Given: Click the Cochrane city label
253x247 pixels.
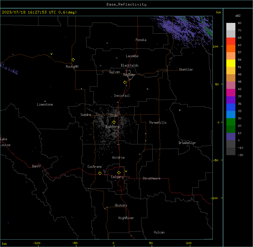Looking at the screenshot, I should [95, 167].
